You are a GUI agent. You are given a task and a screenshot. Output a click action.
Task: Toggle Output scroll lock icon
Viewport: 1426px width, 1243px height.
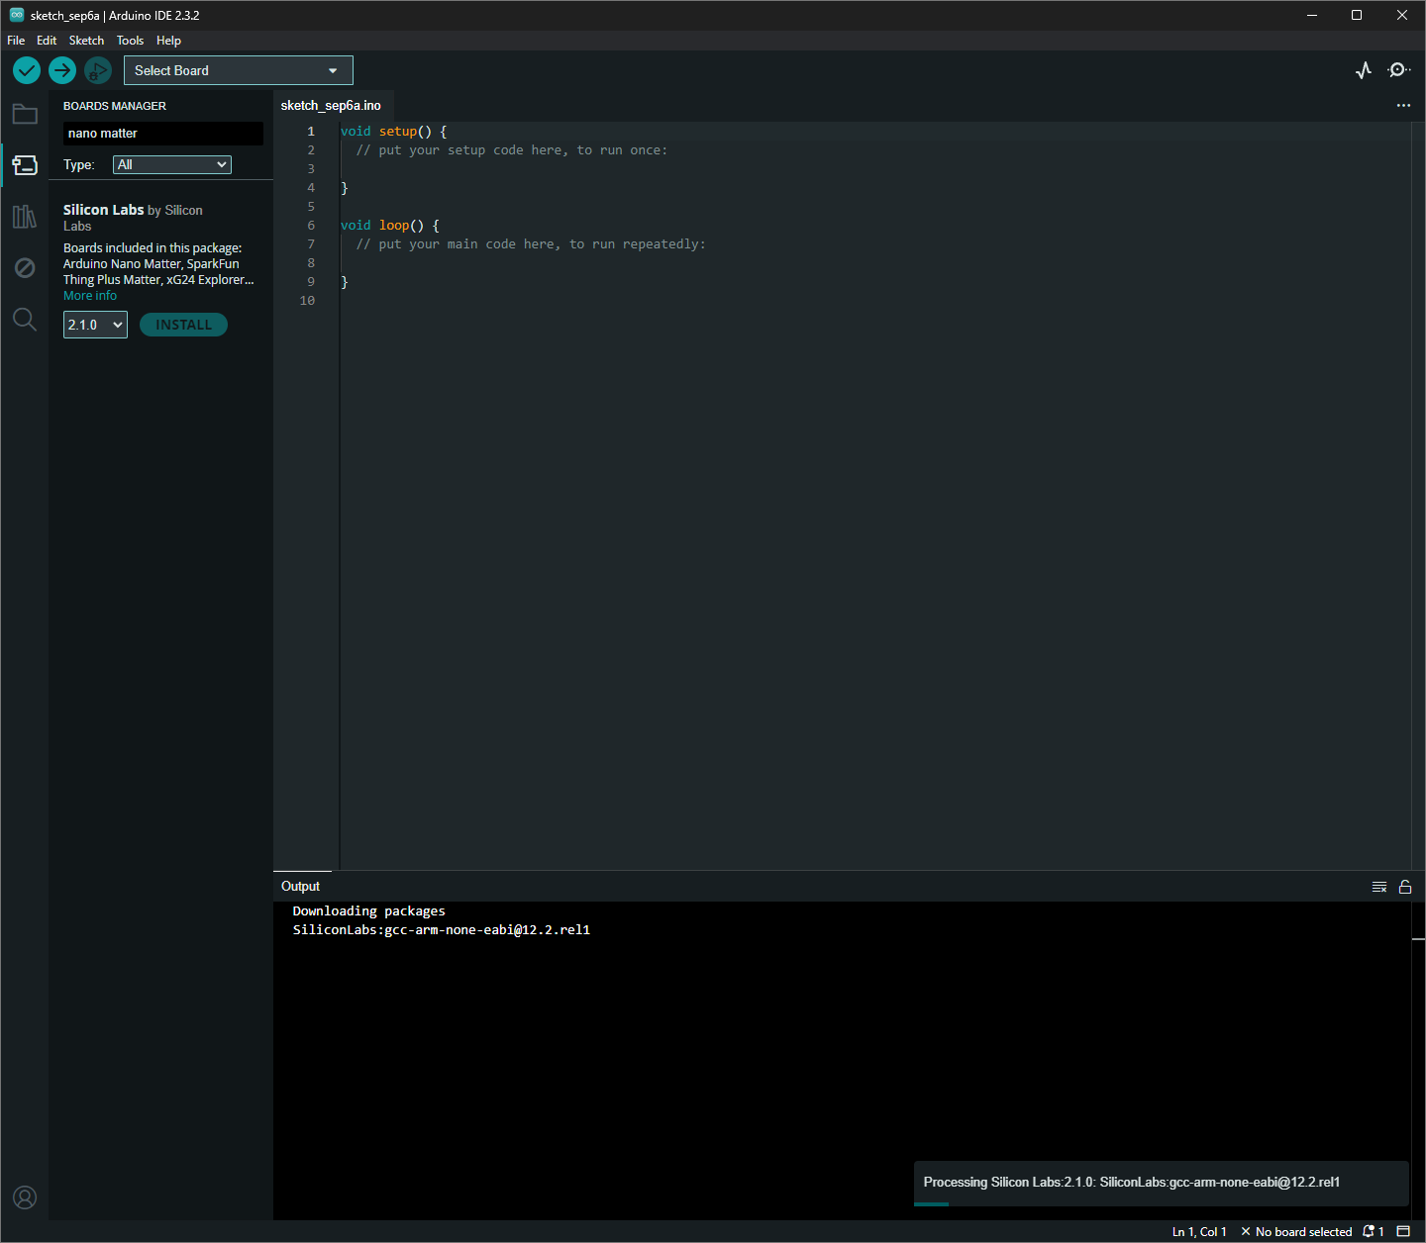[1405, 887]
